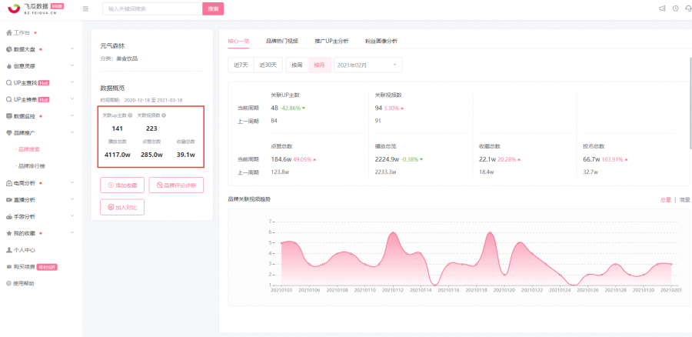Click the 品牌评论诊断 button
The height and width of the screenshot is (337, 692).
176,185
